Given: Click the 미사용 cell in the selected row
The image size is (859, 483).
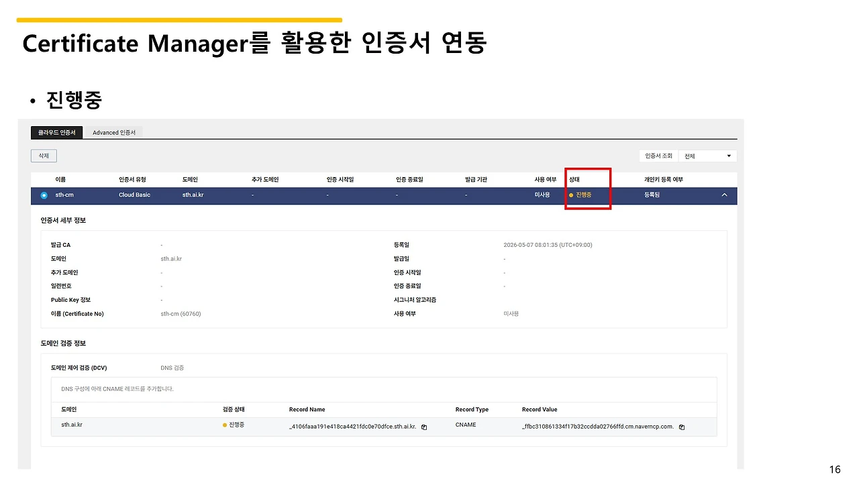Looking at the screenshot, I should tap(542, 195).
